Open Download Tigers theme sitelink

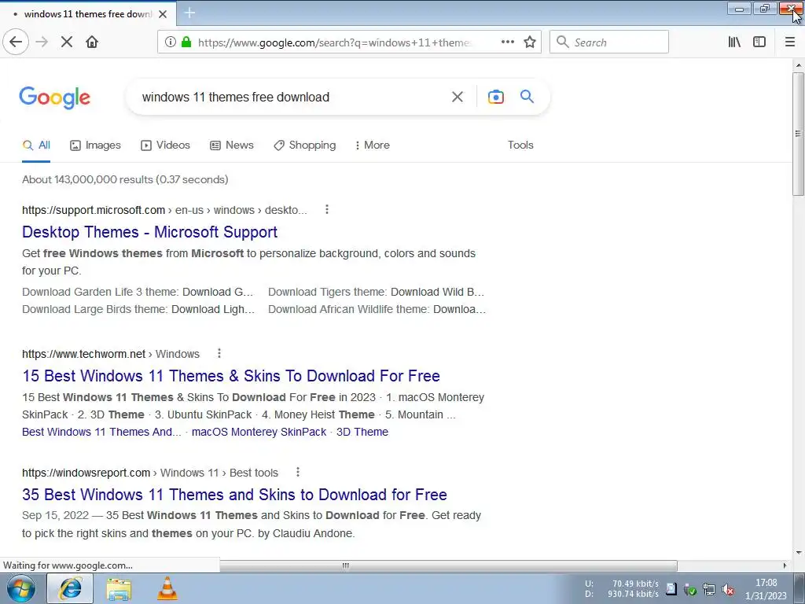tap(377, 292)
